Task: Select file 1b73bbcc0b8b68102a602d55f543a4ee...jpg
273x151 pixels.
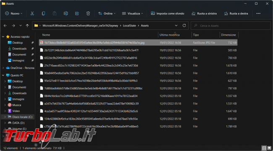Action: click(x=138, y=43)
